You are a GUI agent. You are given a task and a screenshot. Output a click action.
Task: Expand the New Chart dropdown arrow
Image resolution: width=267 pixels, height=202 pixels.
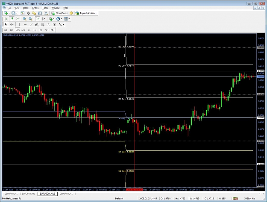(9, 13)
